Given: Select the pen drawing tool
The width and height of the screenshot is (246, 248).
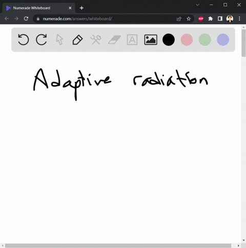Looking at the screenshot, I should [77, 40].
